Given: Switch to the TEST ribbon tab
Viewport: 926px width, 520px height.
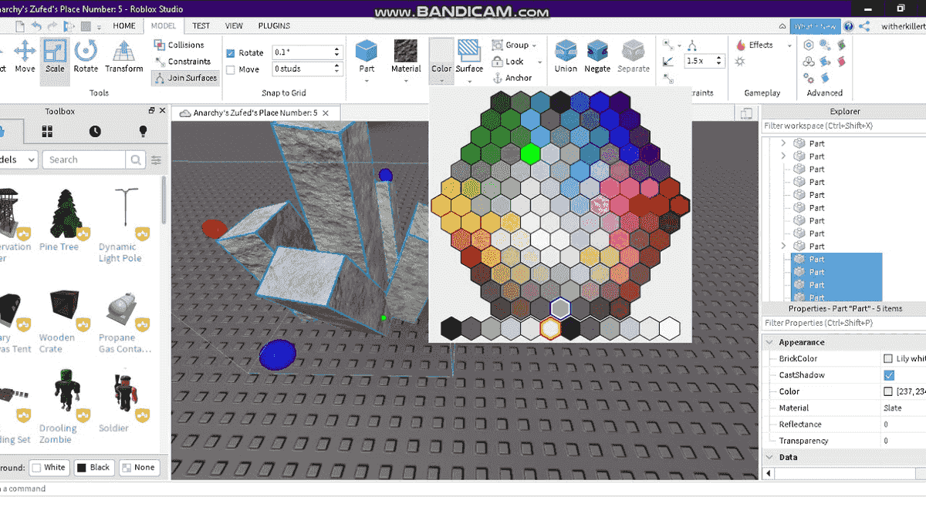Looking at the screenshot, I should click(201, 25).
